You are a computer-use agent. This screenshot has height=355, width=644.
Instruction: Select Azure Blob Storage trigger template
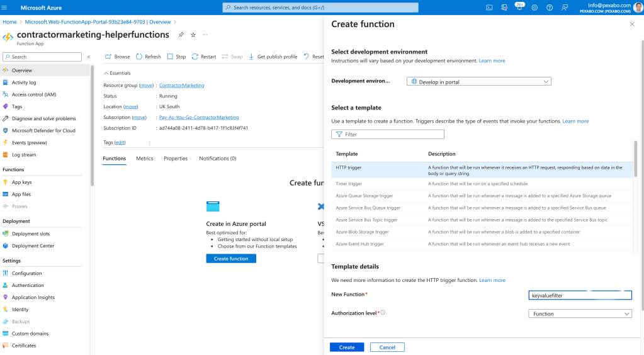tap(482, 232)
